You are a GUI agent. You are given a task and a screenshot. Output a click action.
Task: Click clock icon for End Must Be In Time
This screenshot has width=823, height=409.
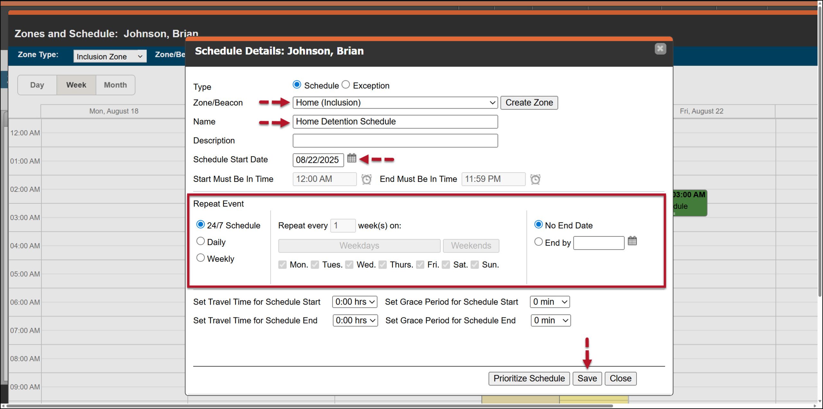click(x=535, y=179)
